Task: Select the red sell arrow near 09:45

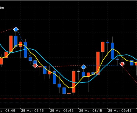Action: (122, 64)
